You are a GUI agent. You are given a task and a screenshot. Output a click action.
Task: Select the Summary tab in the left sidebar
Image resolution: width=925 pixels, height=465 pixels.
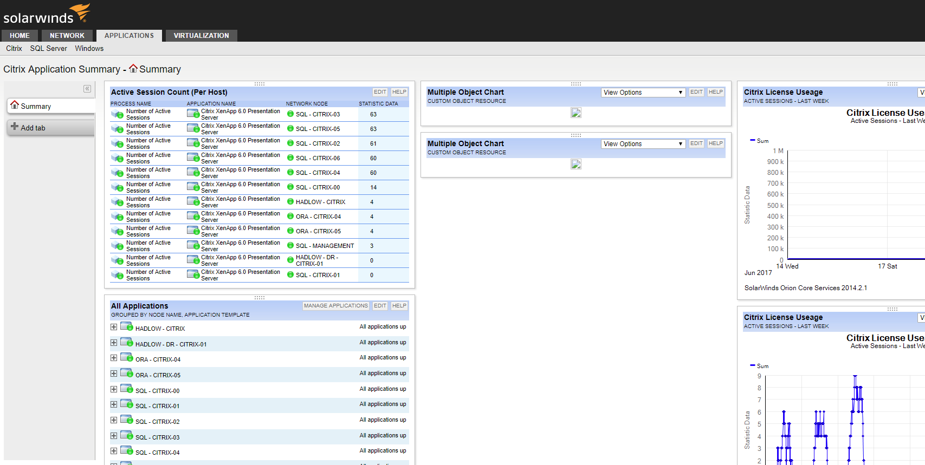point(51,106)
